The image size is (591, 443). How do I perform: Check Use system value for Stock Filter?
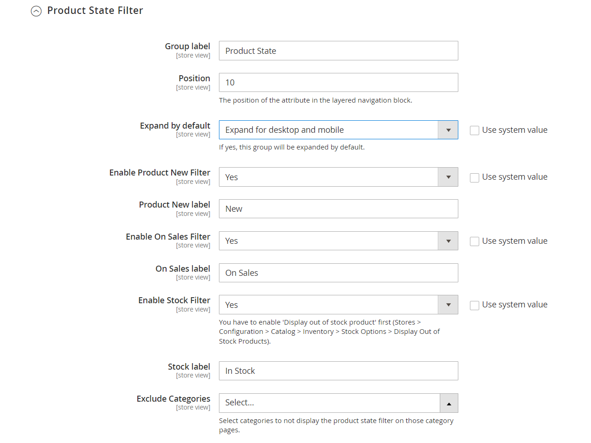point(474,305)
